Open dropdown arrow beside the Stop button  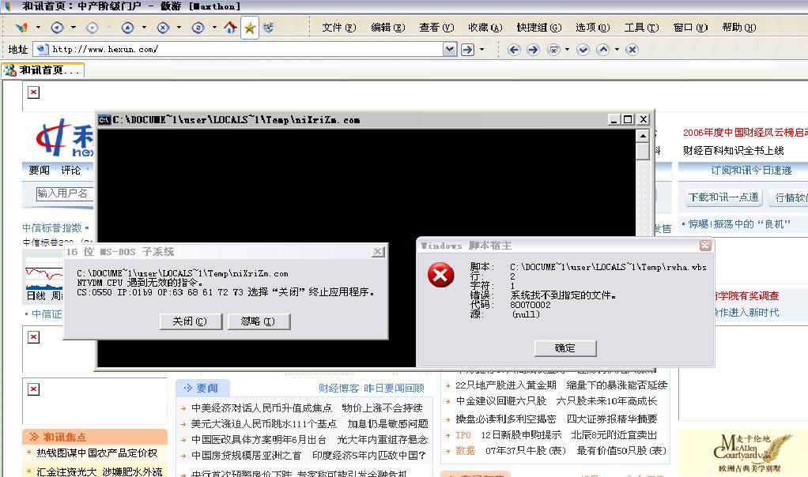[x=179, y=28]
